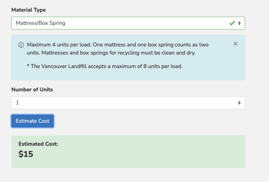The height and width of the screenshot is (183, 269).
Task: Click the Material Type up-down arrows
Action: (x=239, y=23)
